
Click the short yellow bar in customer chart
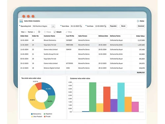point(100,107)
